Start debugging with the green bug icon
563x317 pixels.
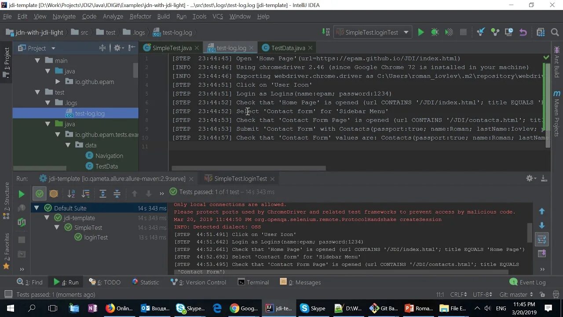click(435, 32)
